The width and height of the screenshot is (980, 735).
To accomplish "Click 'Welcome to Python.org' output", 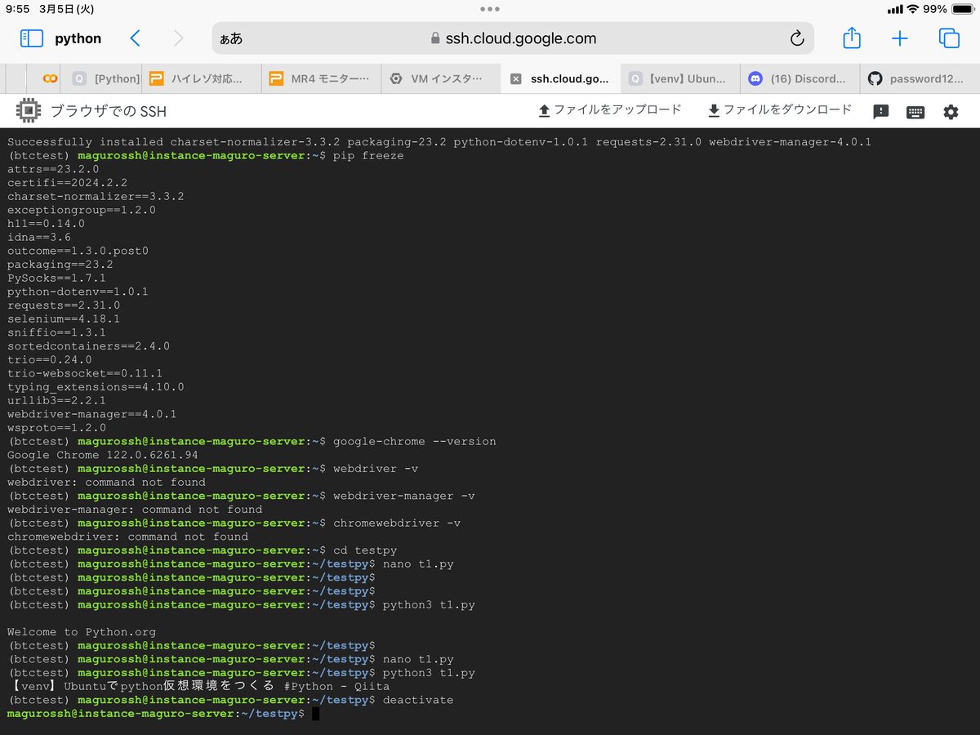I will pos(82,632).
